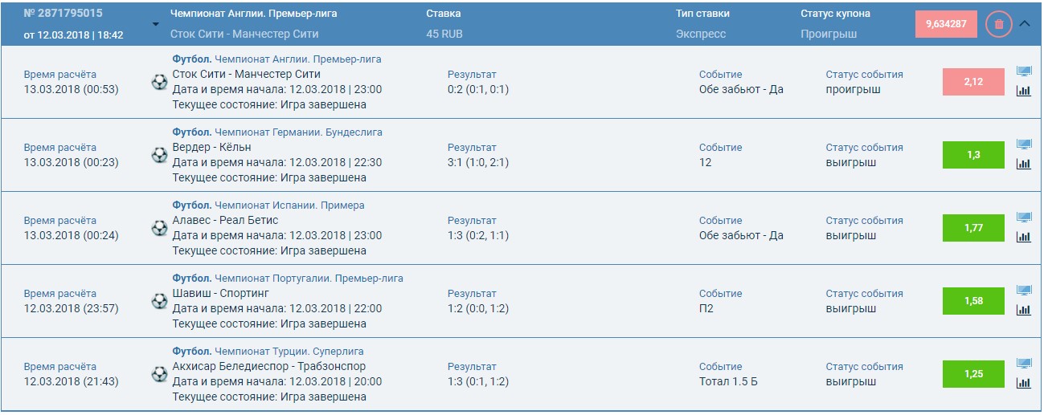Screen dimensions: 1044x415
Task: Click the monitor icon for Акхисар - Трабзонспор row
Action: pyautogui.click(x=1024, y=364)
